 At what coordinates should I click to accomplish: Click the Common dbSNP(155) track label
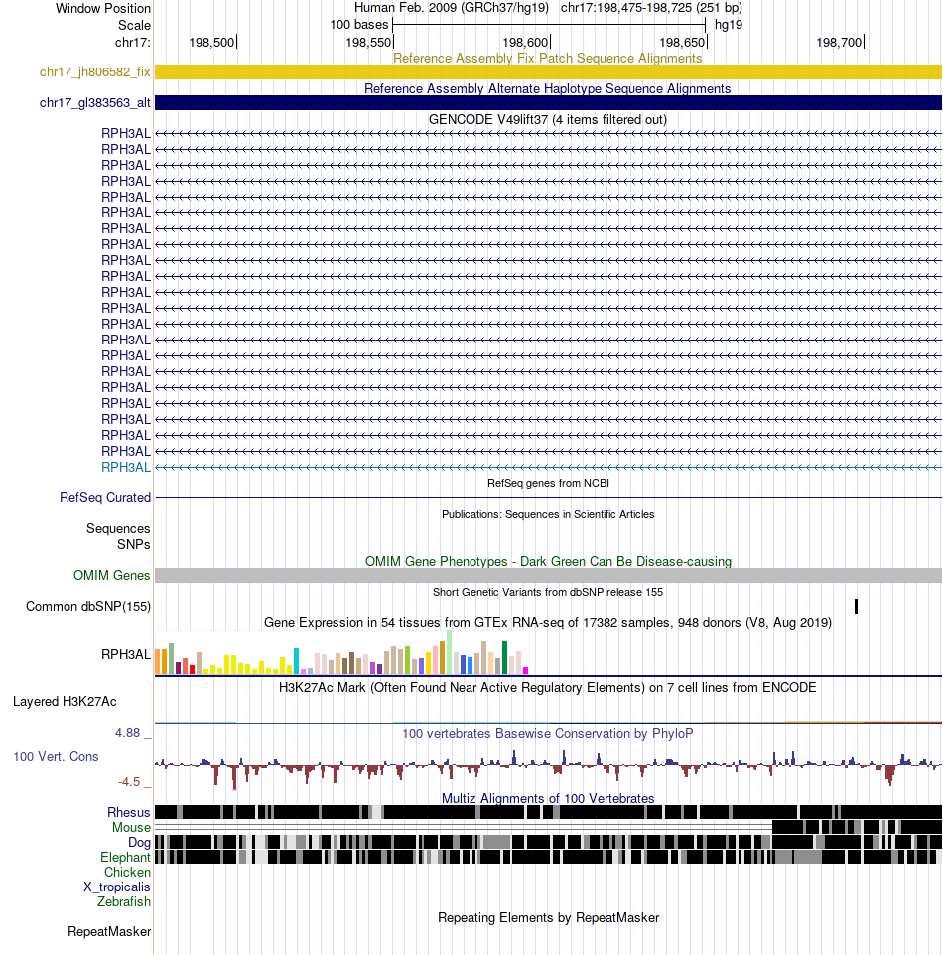coord(87,606)
